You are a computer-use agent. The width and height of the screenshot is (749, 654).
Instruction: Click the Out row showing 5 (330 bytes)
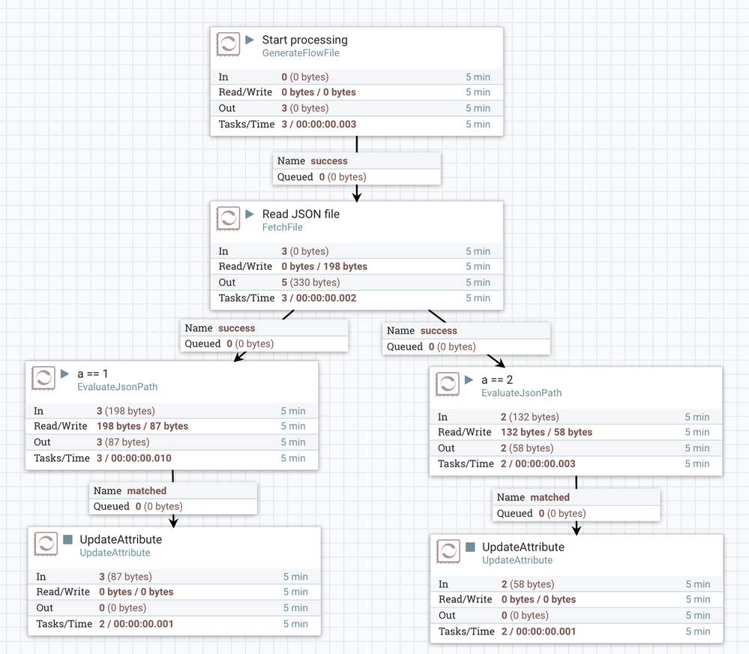[x=357, y=282]
